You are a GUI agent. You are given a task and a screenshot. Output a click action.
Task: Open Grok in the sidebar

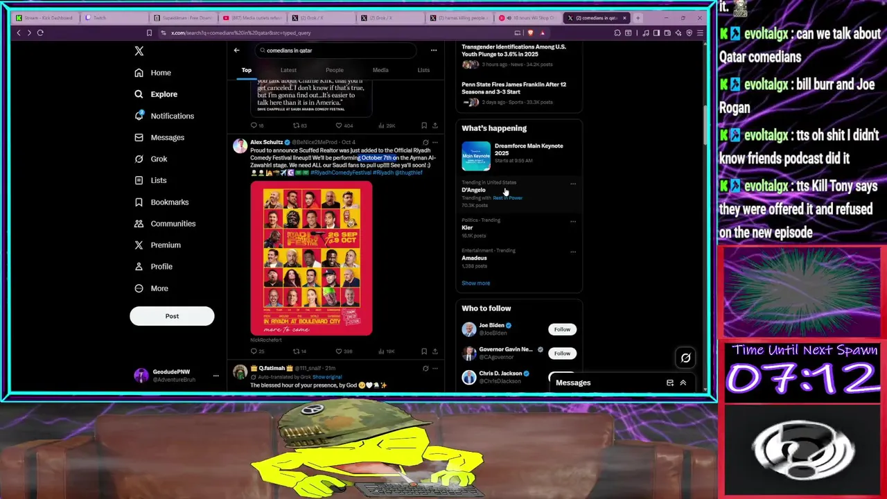click(x=152, y=159)
